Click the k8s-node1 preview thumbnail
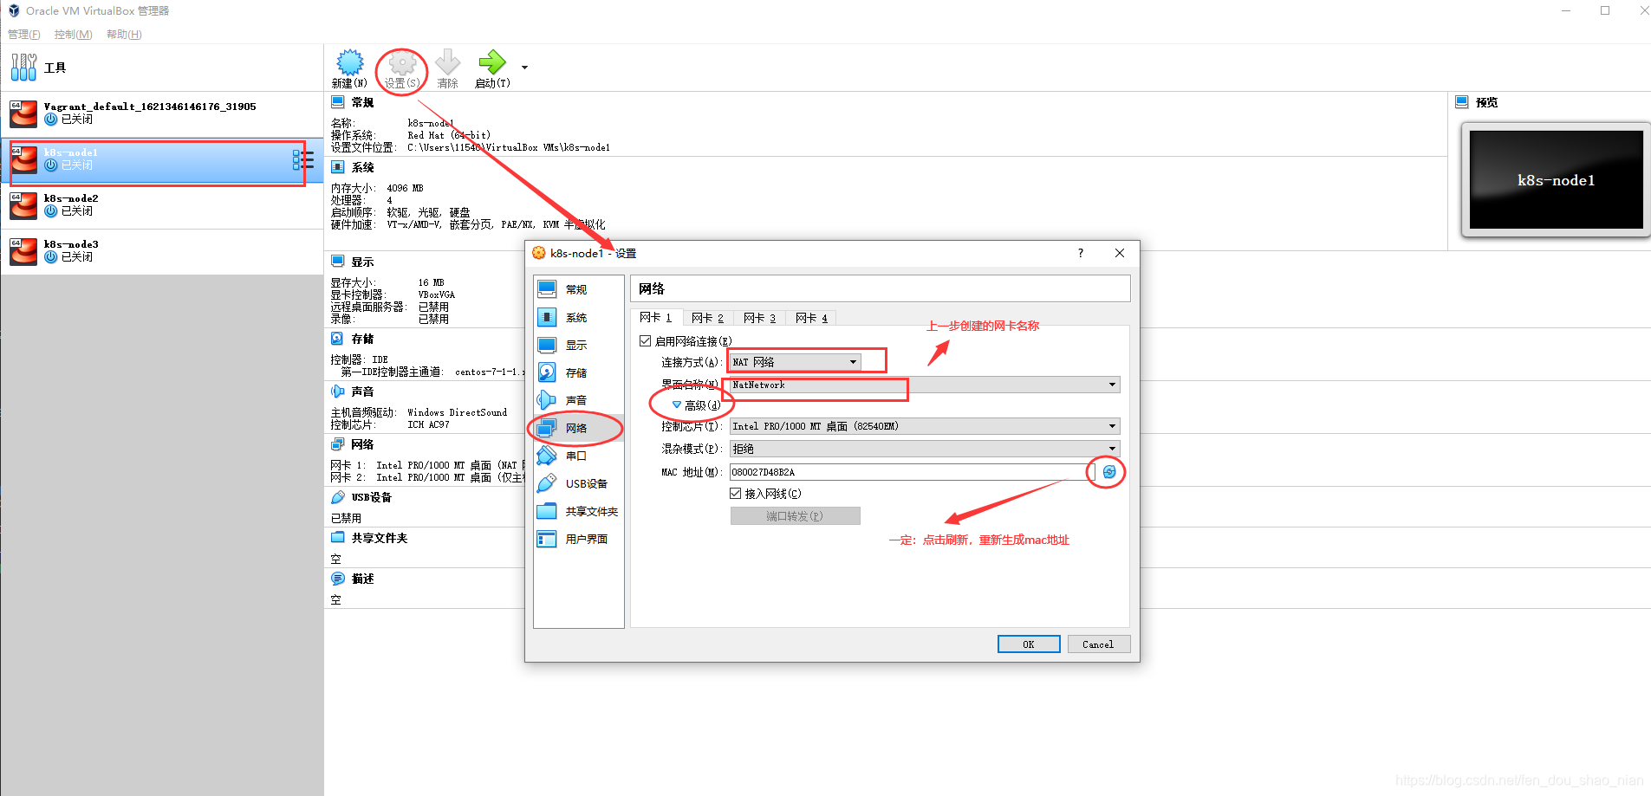Image resolution: width=1651 pixels, height=796 pixels. (1556, 180)
